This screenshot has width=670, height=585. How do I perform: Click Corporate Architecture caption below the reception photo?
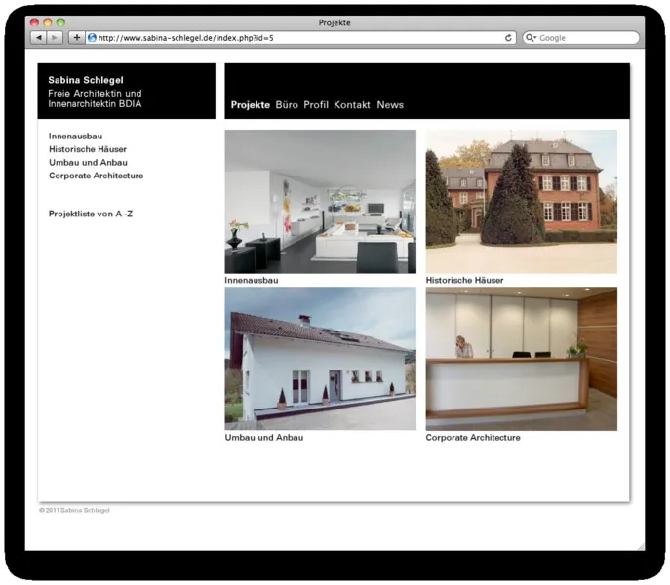click(473, 438)
